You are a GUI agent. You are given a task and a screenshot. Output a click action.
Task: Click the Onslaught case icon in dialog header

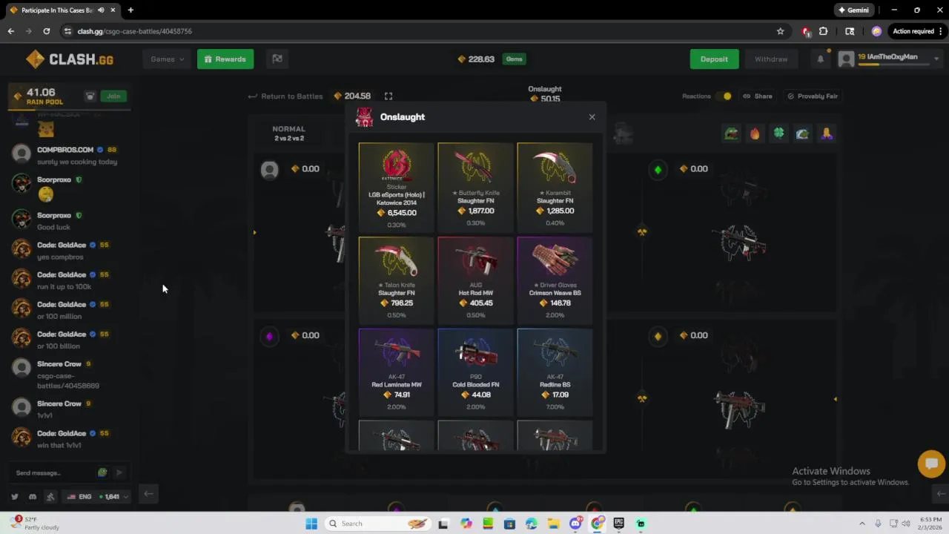click(364, 117)
